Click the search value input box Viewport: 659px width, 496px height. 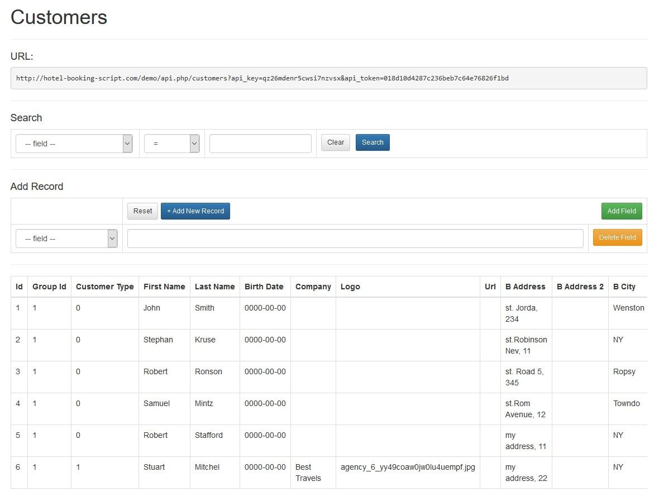click(260, 144)
